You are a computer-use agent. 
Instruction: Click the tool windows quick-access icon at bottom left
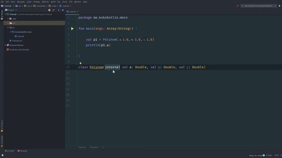tap(3, 155)
